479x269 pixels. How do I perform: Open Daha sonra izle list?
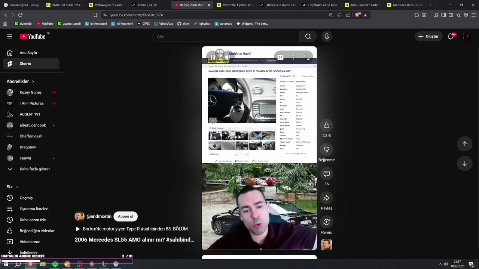pyautogui.click(x=31, y=220)
